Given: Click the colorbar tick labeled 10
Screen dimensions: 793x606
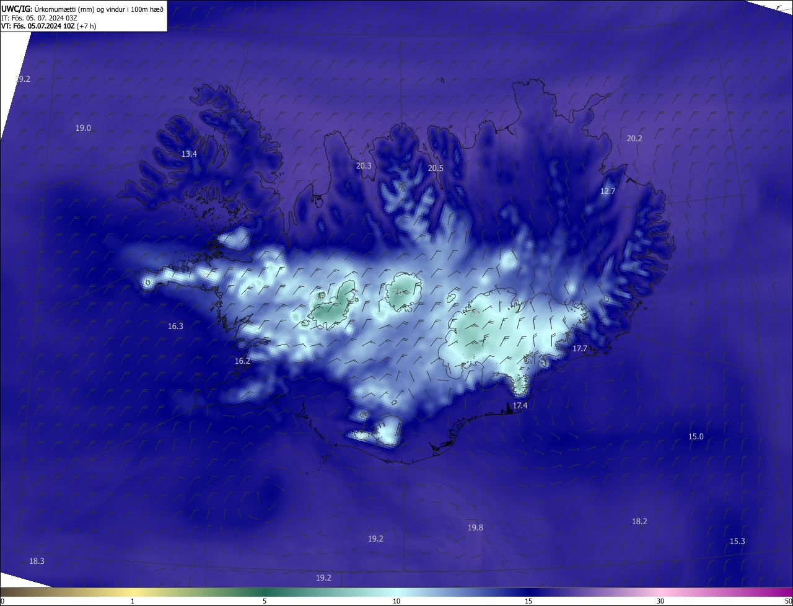Looking at the screenshot, I should pyautogui.click(x=396, y=601).
